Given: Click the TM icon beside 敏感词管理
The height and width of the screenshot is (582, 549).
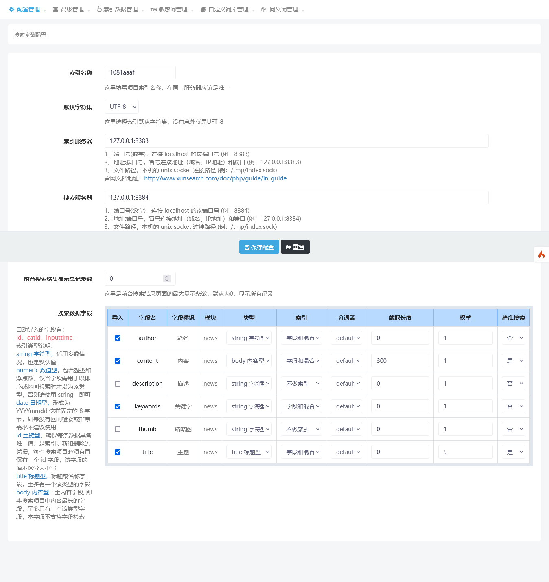Looking at the screenshot, I should click(x=153, y=10).
